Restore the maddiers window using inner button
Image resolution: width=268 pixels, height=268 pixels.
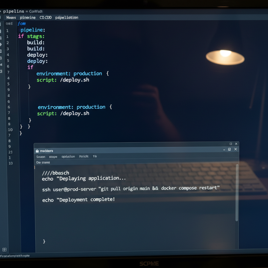pos(229,149)
